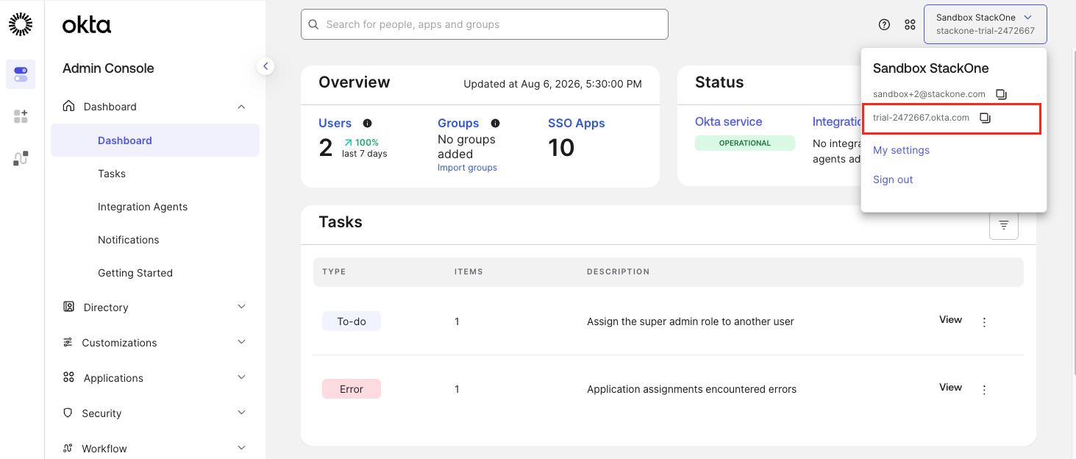
Task: Open Getting Started in the sidebar
Action: pyautogui.click(x=135, y=273)
